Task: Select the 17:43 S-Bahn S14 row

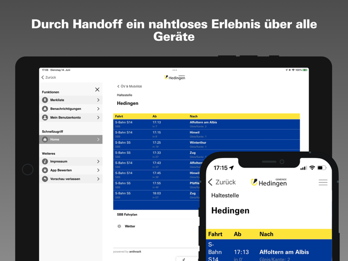Action: tap(157, 165)
